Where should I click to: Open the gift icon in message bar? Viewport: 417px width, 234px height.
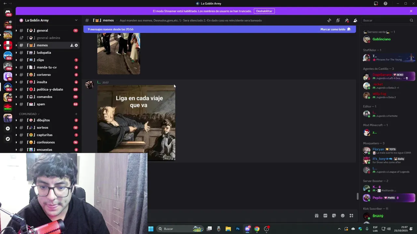(316, 215)
